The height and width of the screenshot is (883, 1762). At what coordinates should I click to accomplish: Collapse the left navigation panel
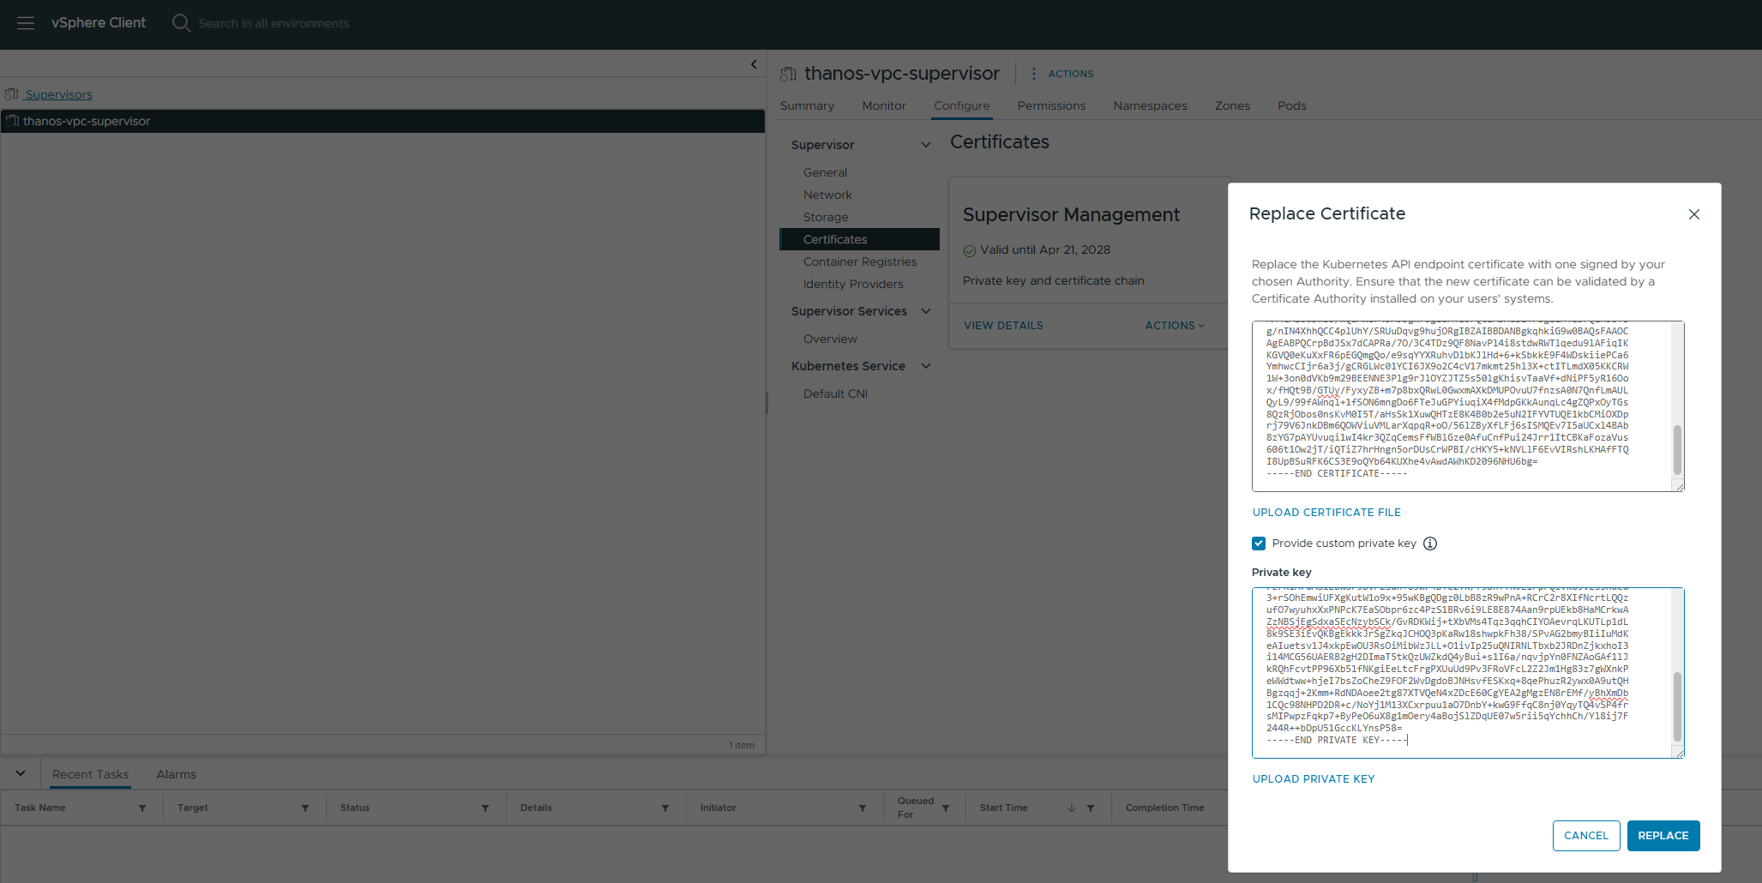click(x=754, y=64)
